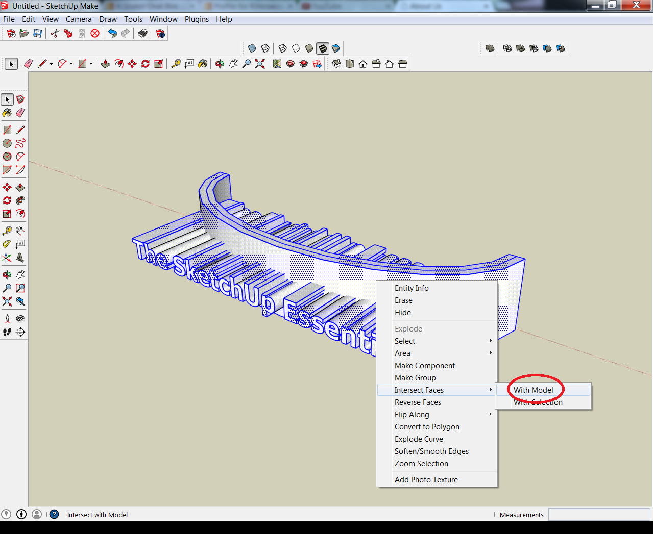Image resolution: width=653 pixels, height=534 pixels.
Task: Undo the last action
Action: point(112,33)
